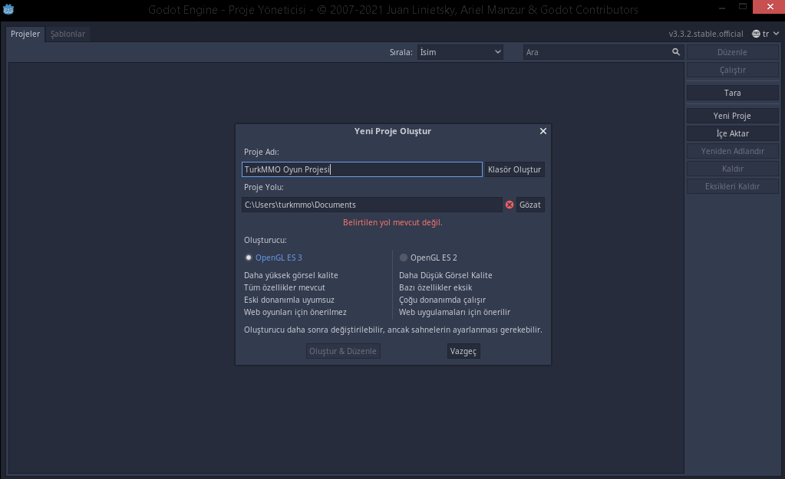Click the Gözat browse button
785x479 pixels.
pyautogui.click(x=530, y=205)
